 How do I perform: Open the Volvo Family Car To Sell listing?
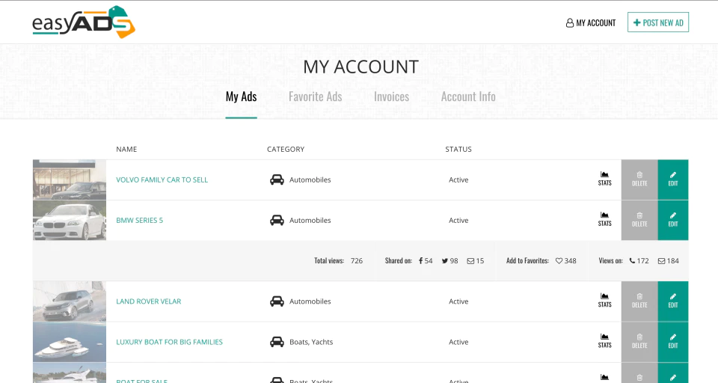point(162,180)
